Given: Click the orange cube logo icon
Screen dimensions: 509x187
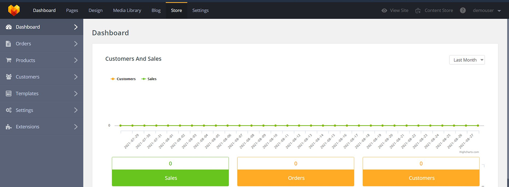Looking at the screenshot, I should click(14, 10).
